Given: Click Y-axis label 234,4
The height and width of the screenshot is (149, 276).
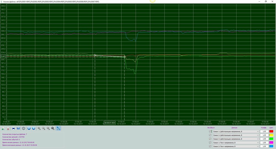Looking at the screenshot, I should [3, 52].
